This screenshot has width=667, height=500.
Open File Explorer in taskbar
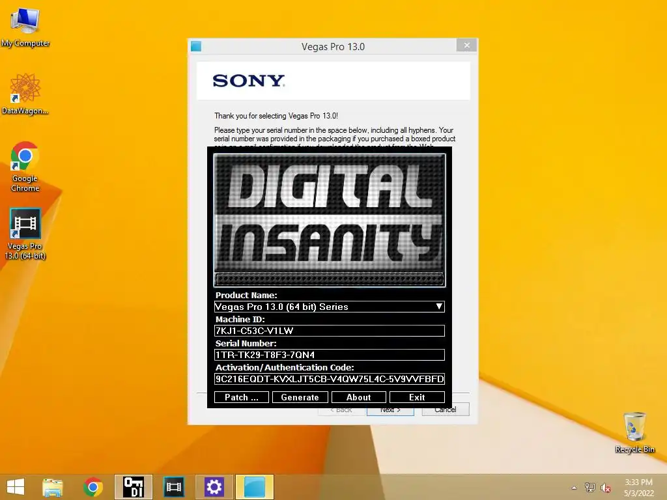(53, 487)
